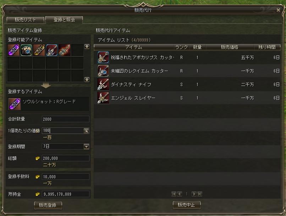This screenshot has height=216, width=286.
Task: Click the Dynasty Knife item icon
Action: tap(103, 84)
